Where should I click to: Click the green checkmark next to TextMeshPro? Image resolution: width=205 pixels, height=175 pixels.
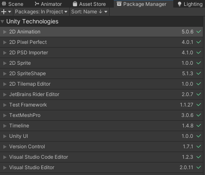[199, 115]
